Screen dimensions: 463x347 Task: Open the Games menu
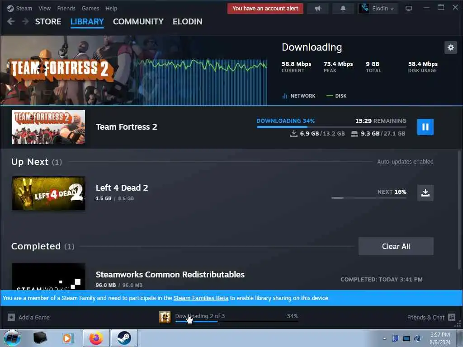(90, 8)
